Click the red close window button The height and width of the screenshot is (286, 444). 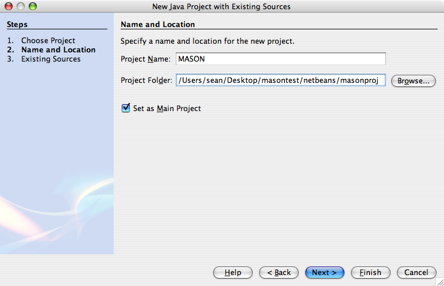[8, 6]
